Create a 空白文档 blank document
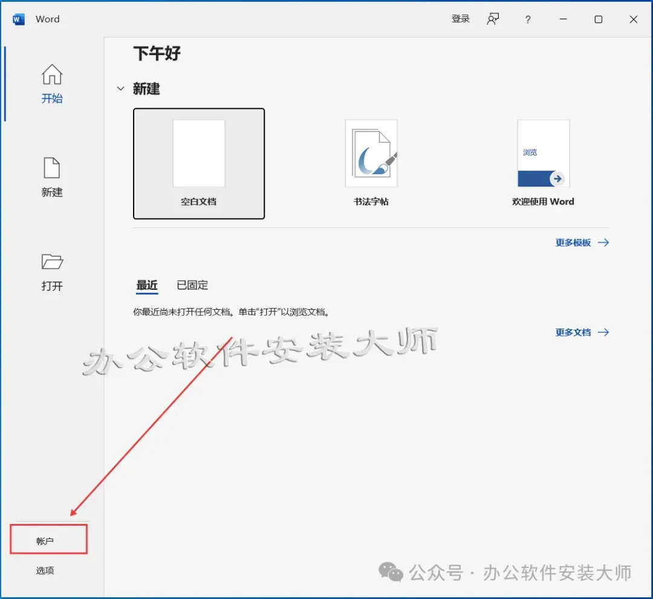This screenshot has width=653, height=599. click(x=199, y=163)
